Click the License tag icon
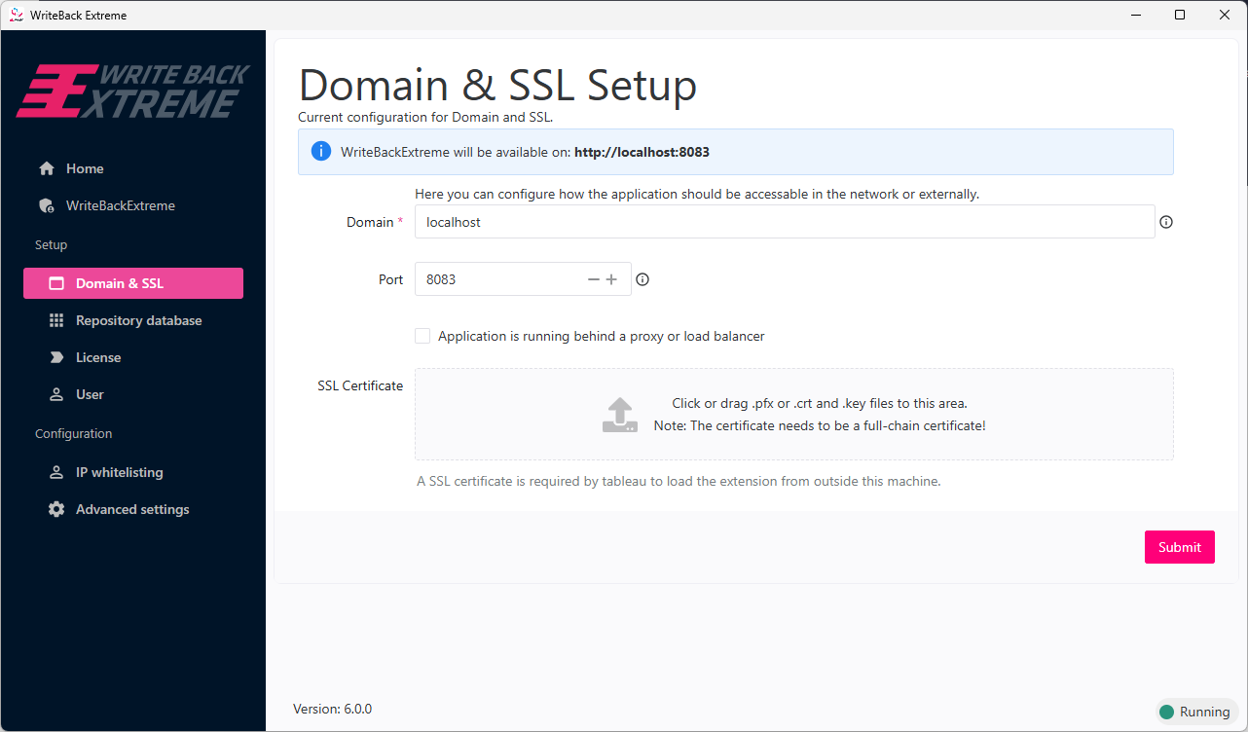This screenshot has width=1248, height=732. (56, 357)
